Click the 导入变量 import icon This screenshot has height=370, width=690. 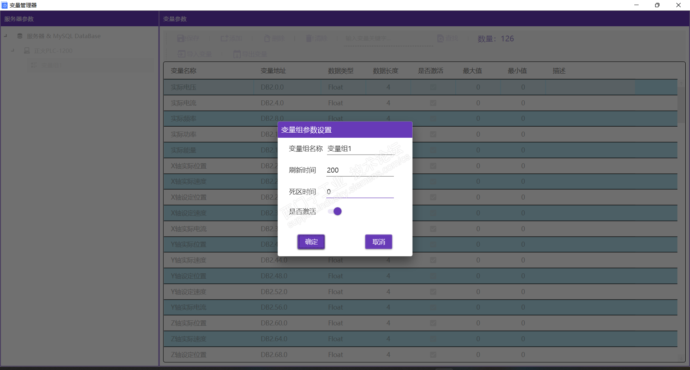tap(181, 54)
